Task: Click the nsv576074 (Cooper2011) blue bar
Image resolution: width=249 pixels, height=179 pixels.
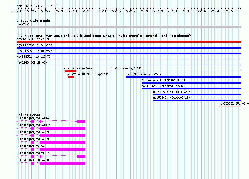Action: tap(197, 100)
